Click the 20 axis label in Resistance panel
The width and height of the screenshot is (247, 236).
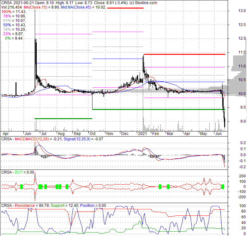click(244, 228)
